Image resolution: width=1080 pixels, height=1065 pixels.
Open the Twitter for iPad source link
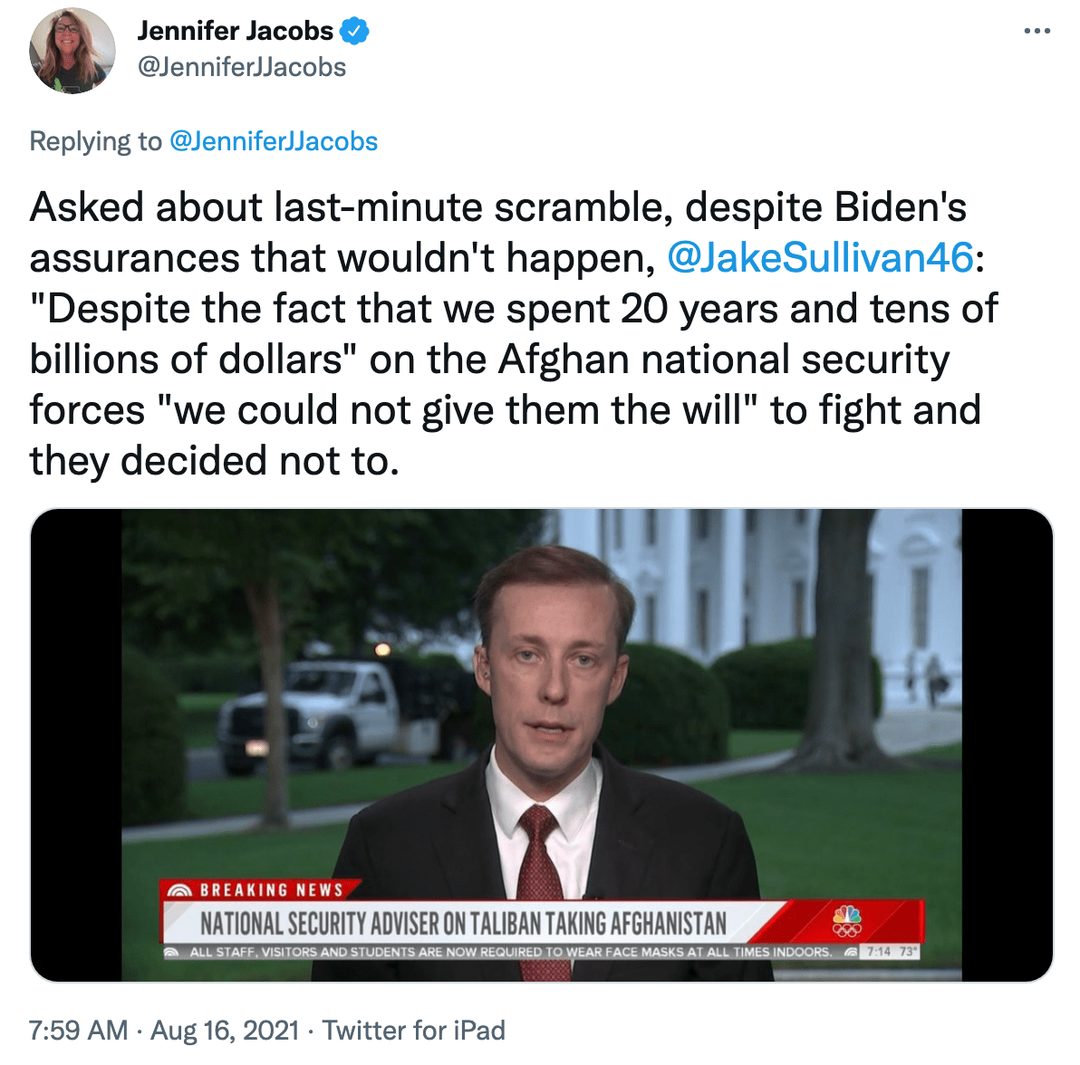[x=414, y=1031]
